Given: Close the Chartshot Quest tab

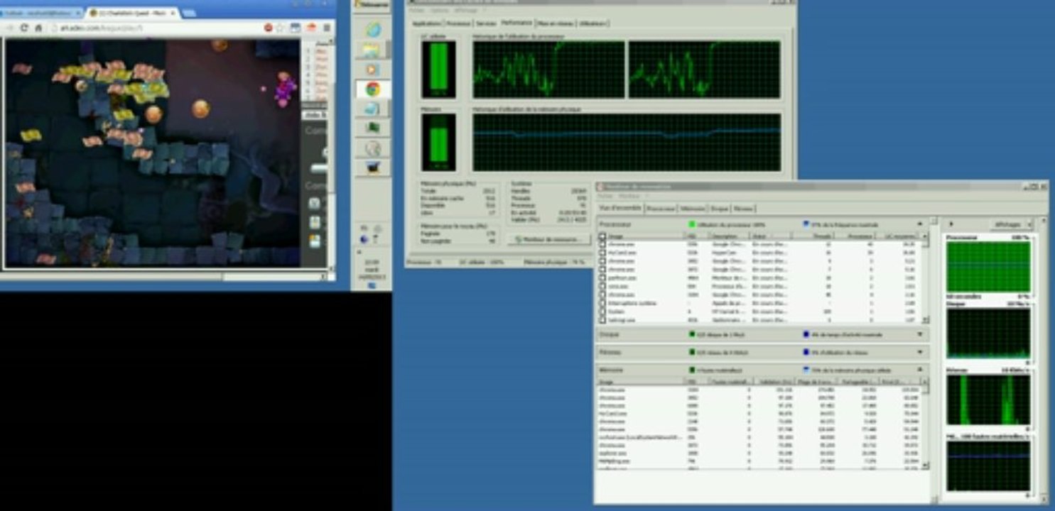Looking at the screenshot, I should tap(173, 13).
